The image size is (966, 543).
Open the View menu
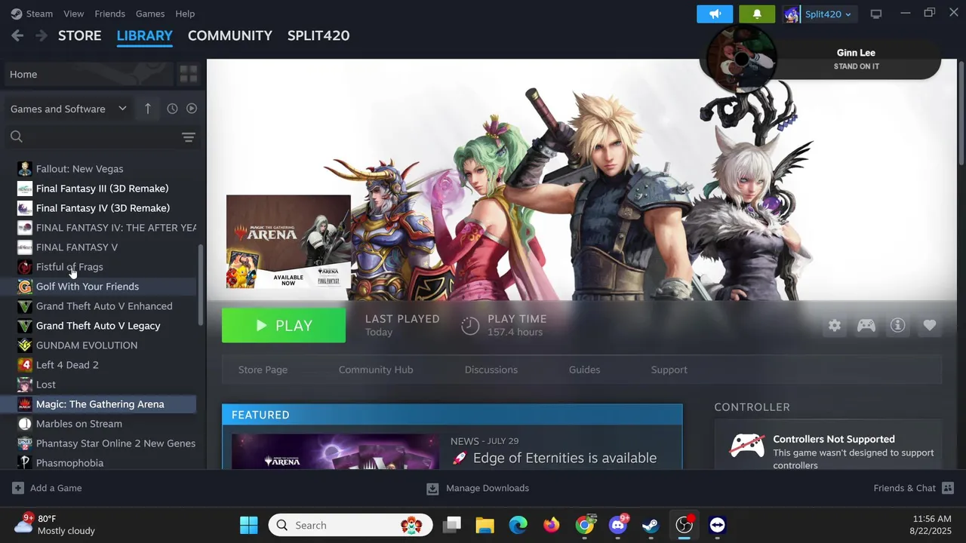click(73, 14)
